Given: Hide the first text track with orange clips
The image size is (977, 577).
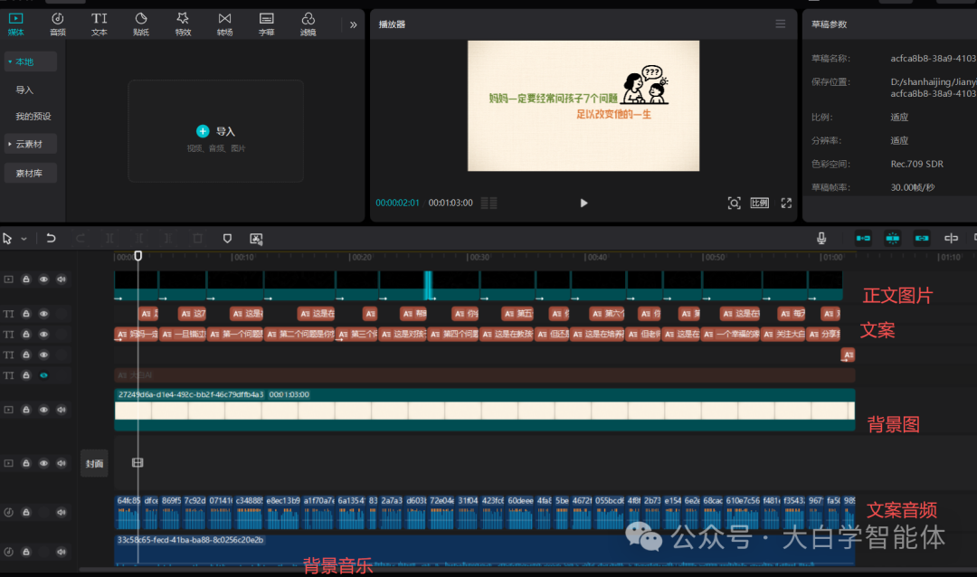Looking at the screenshot, I should [43, 314].
